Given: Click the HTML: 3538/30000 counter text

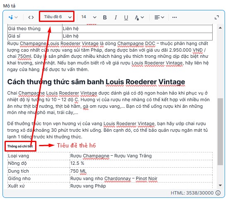Looking at the screenshot, I should pos(192,193).
